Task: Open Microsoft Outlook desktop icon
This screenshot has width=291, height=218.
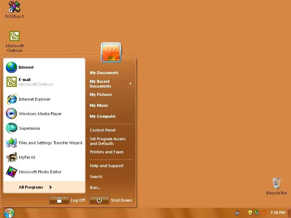Action: (x=15, y=41)
